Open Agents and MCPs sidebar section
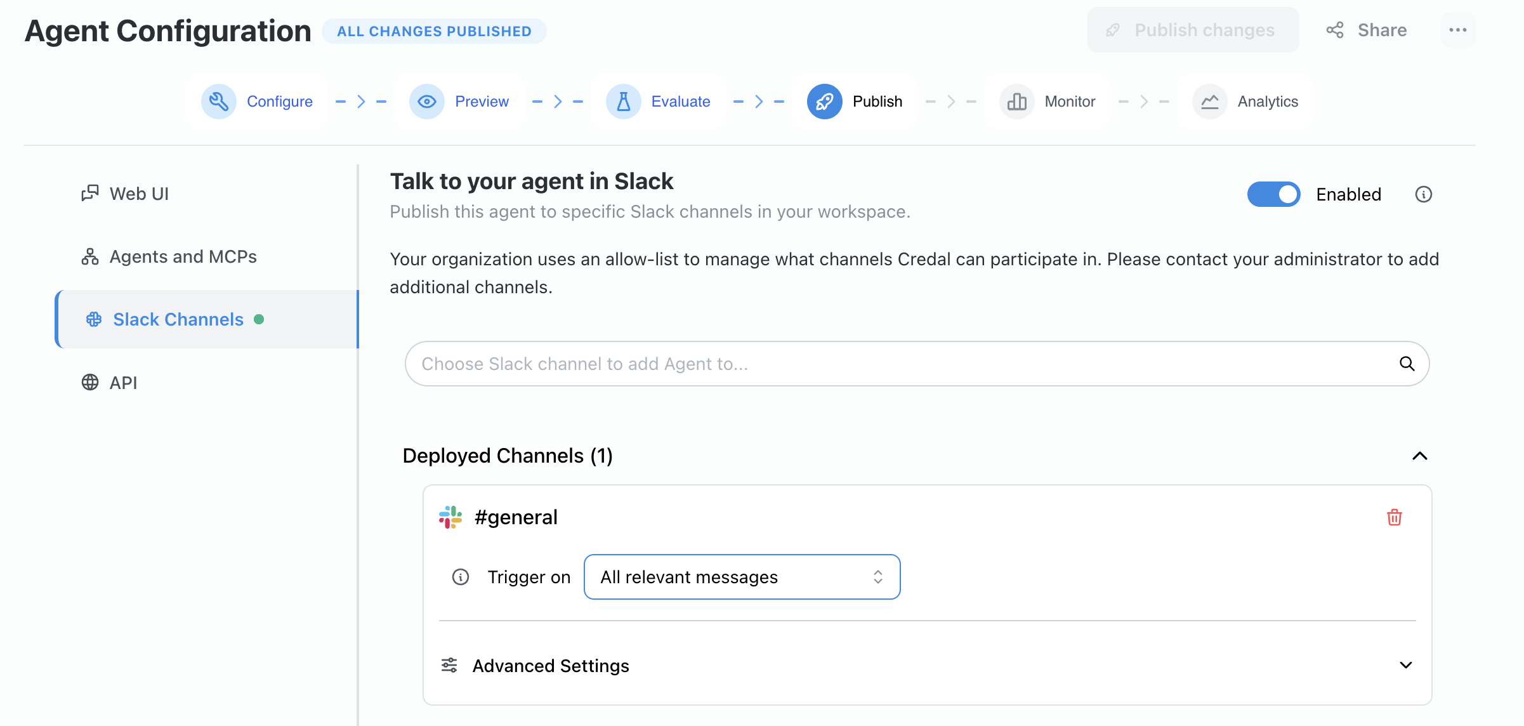The width and height of the screenshot is (1524, 726). pos(207,256)
